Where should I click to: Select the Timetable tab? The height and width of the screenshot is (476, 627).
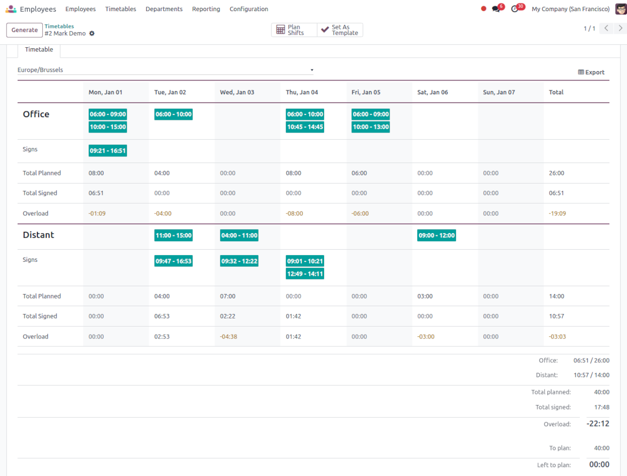point(39,49)
